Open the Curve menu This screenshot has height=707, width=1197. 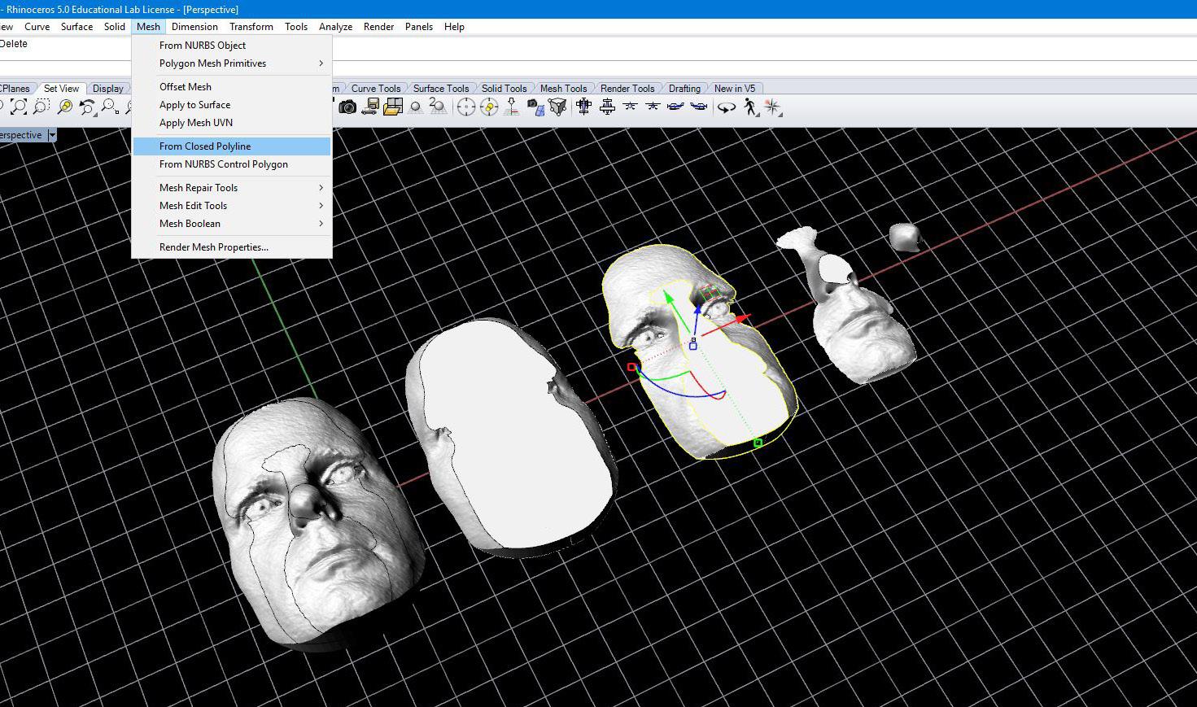click(x=37, y=27)
